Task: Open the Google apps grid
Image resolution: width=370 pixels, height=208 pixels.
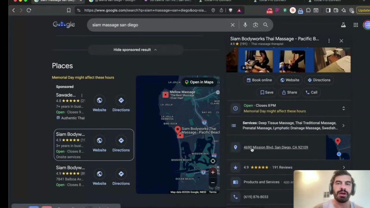Action: click(356, 25)
